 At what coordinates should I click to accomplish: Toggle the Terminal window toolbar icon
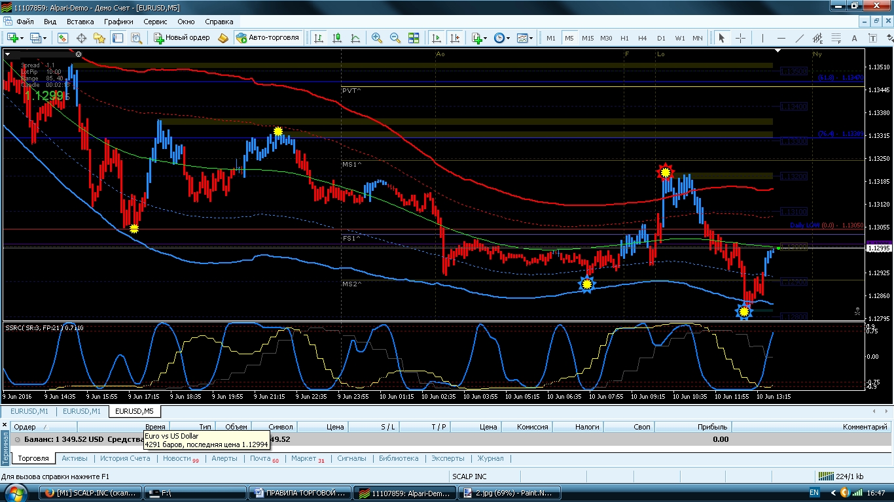point(118,38)
